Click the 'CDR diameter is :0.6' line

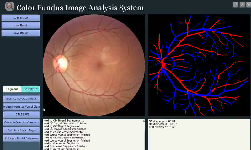pos(161,127)
